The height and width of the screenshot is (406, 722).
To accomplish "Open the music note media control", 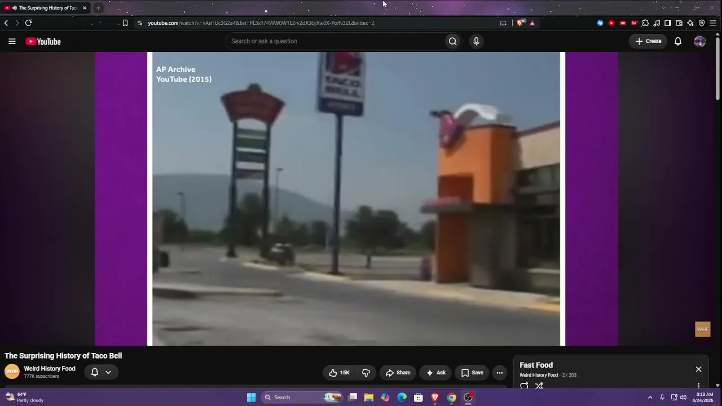I will pyautogui.click(x=657, y=23).
